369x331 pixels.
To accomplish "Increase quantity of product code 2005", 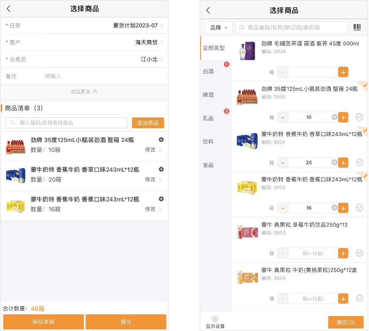I will 343,117.
